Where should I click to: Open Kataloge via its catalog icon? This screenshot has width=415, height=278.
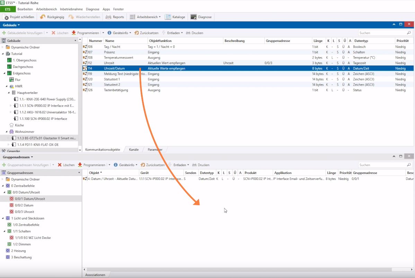point(168,17)
